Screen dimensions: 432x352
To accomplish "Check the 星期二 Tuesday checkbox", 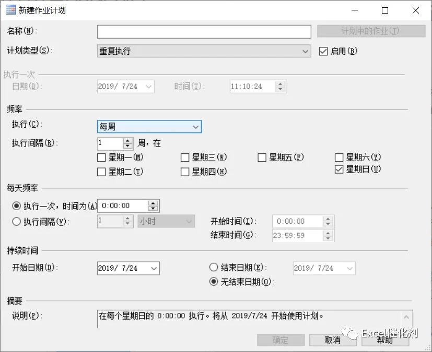I will click(x=101, y=172).
